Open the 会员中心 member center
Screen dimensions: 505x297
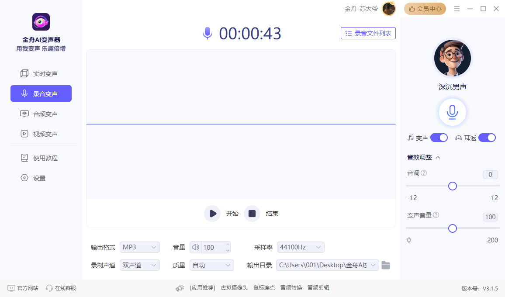tap(425, 8)
